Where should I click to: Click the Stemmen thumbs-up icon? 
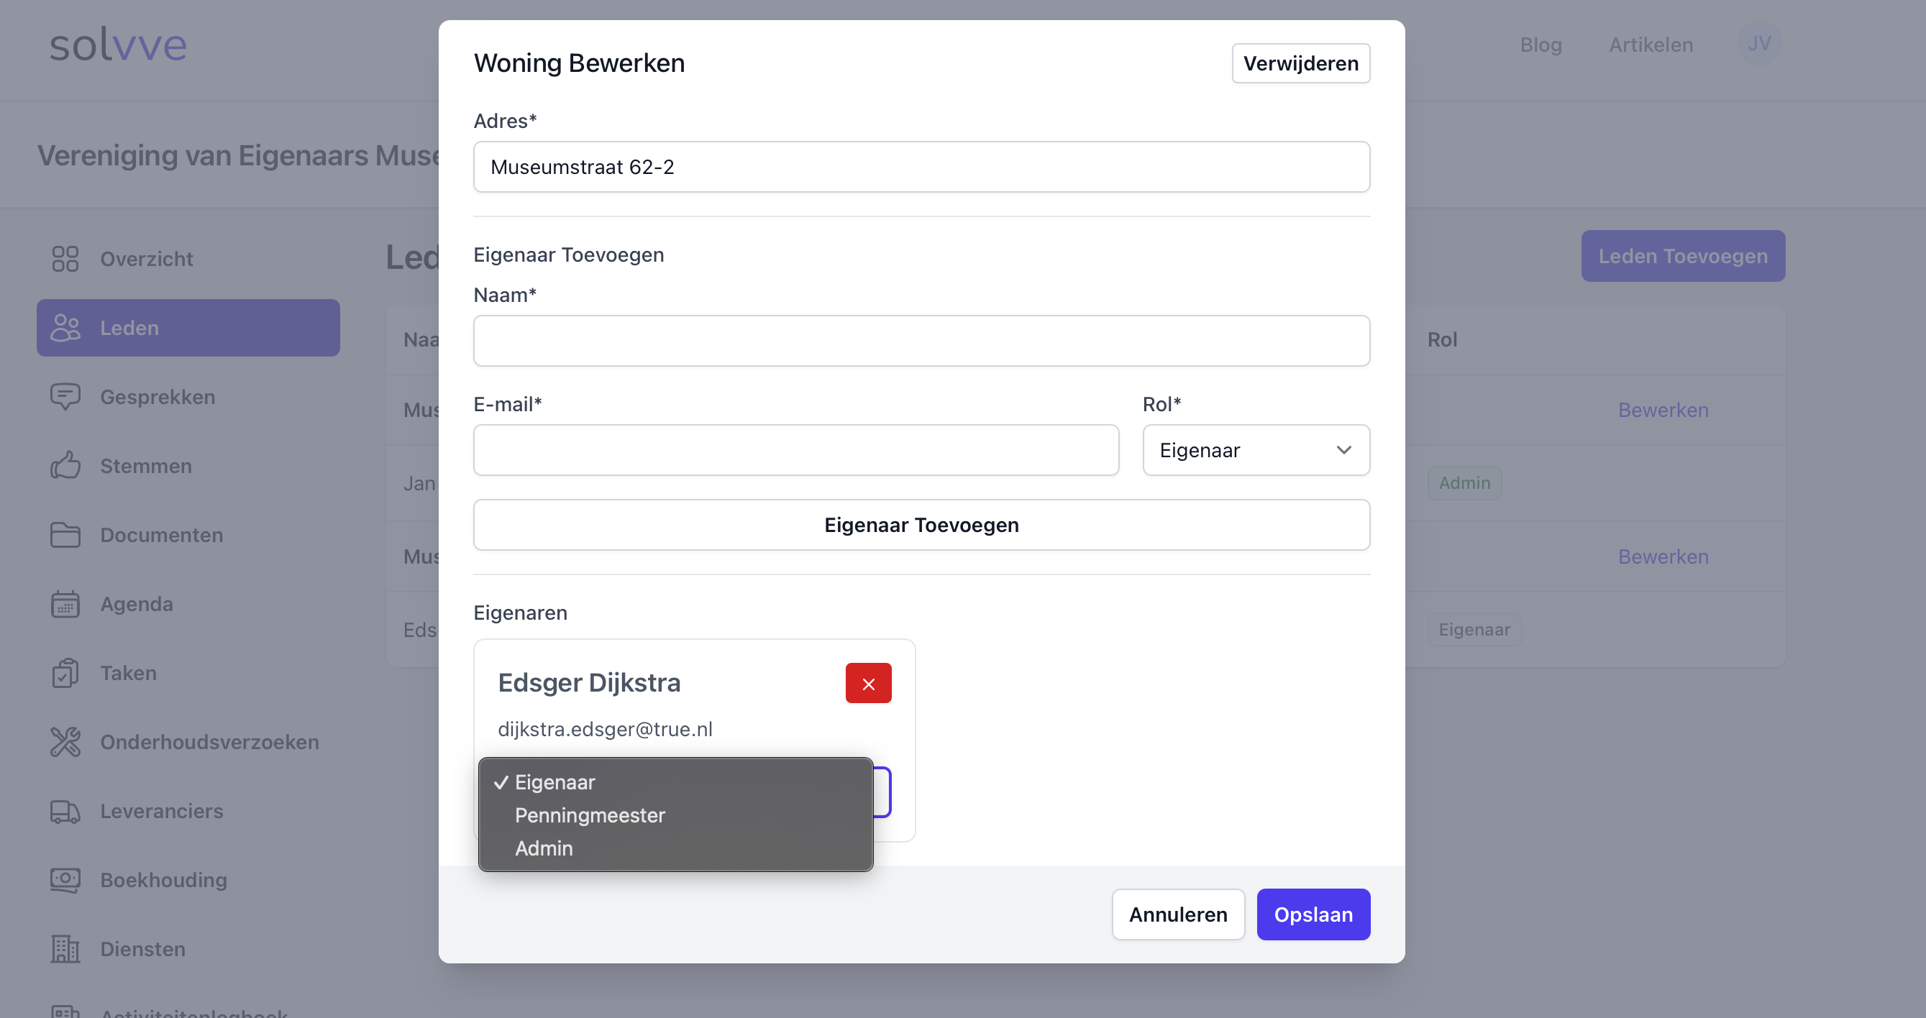coord(65,466)
